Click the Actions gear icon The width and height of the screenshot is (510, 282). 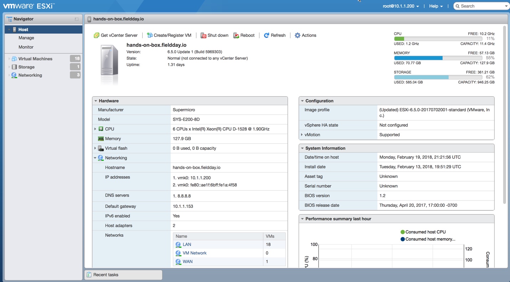297,35
